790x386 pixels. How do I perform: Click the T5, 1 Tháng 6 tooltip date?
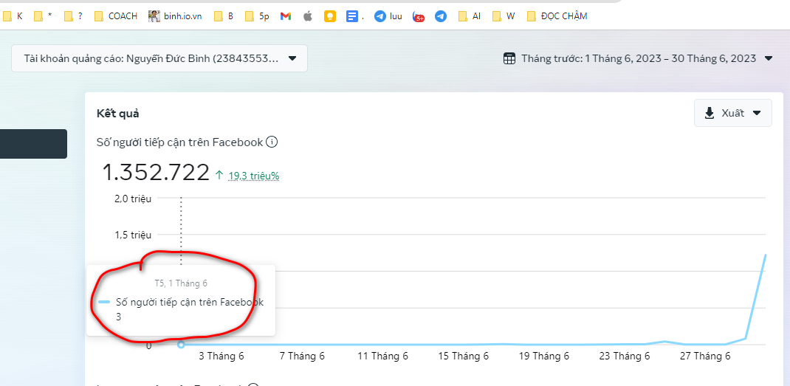coord(181,283)
